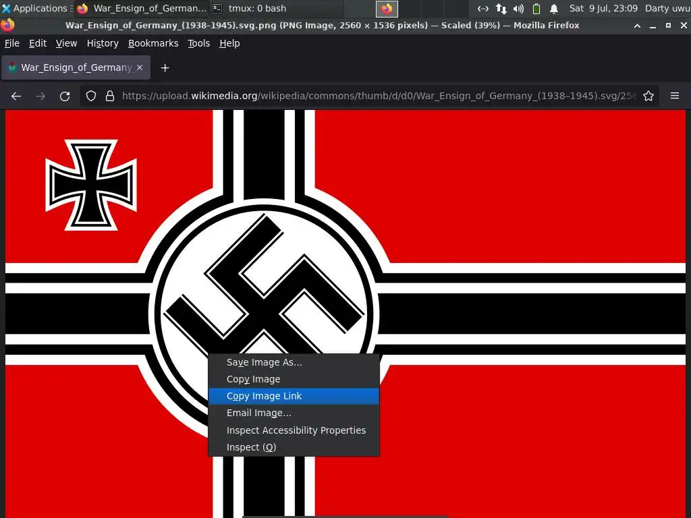Click the Firefox logo in title bar
Image resolution: width=691 pixels, height=518 pixels.
pos(7,25)
